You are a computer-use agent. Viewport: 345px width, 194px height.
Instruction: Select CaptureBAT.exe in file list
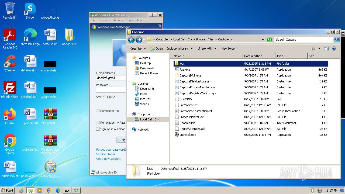pos(190,75)
